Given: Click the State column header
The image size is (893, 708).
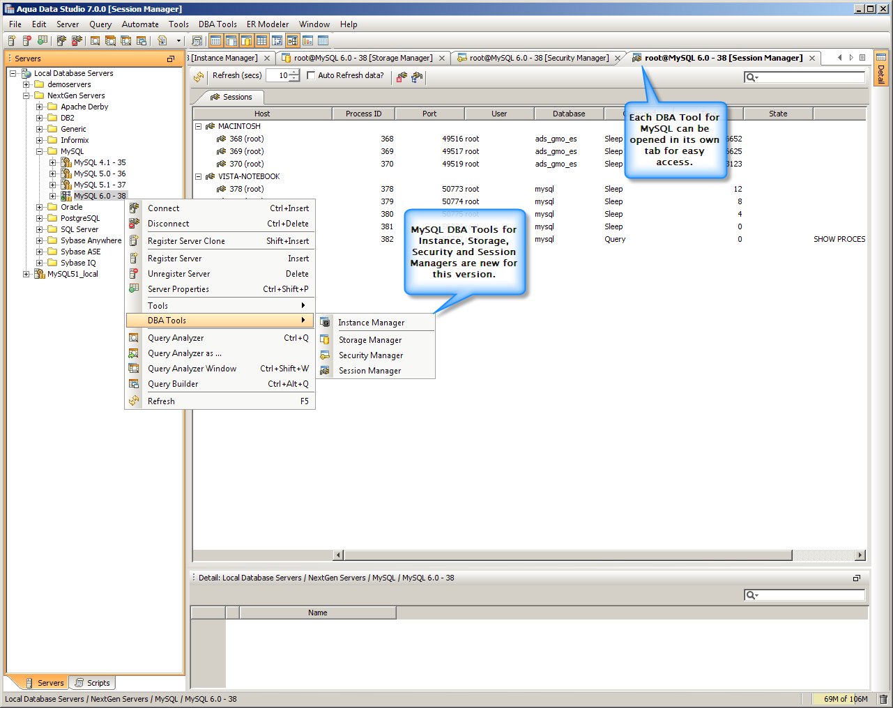Looking at the screenshot, I should 778,114.
